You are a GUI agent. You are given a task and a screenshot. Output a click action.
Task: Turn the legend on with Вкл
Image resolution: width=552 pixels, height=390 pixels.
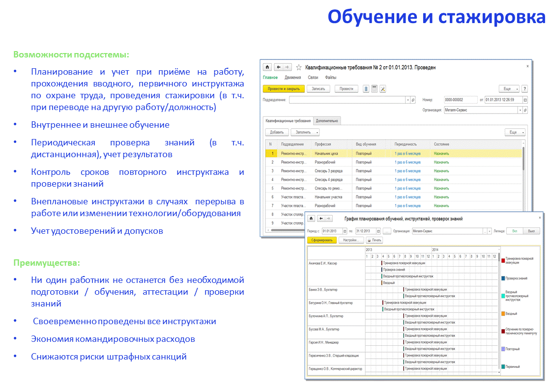[x=515, y=231]
